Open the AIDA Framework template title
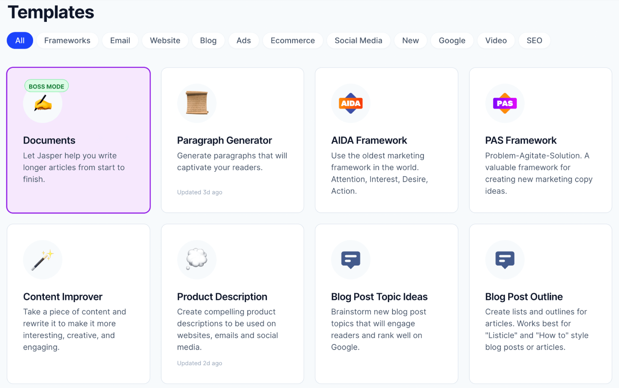 [369, 141]
